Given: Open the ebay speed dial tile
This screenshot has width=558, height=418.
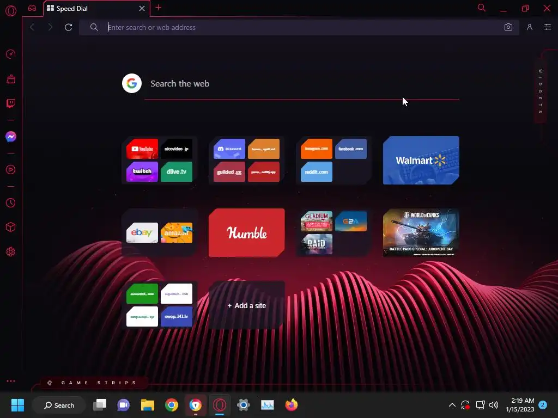Looking at the screenshot, I should 142,233.
